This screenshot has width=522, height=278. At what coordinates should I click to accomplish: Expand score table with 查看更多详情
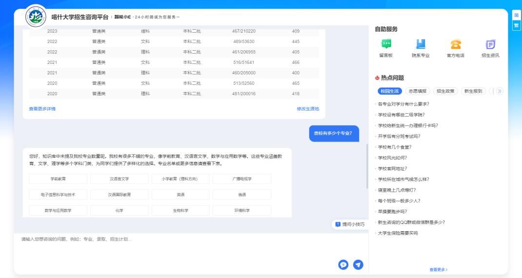42,109
